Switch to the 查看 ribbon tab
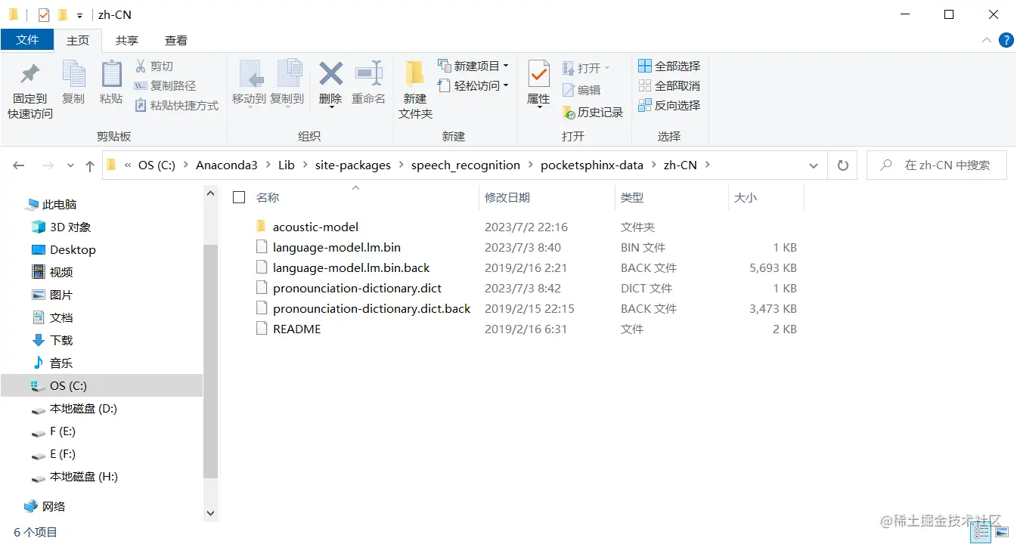This screenshot has width=1017, height=544. point(176,40)
